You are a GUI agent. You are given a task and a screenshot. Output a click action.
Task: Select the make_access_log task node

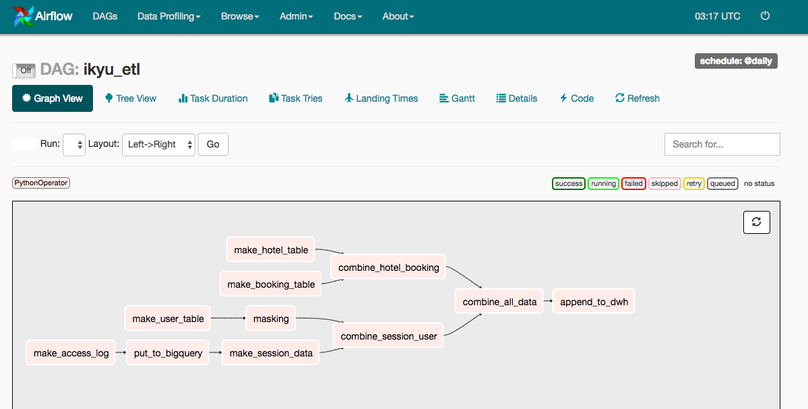71,353
